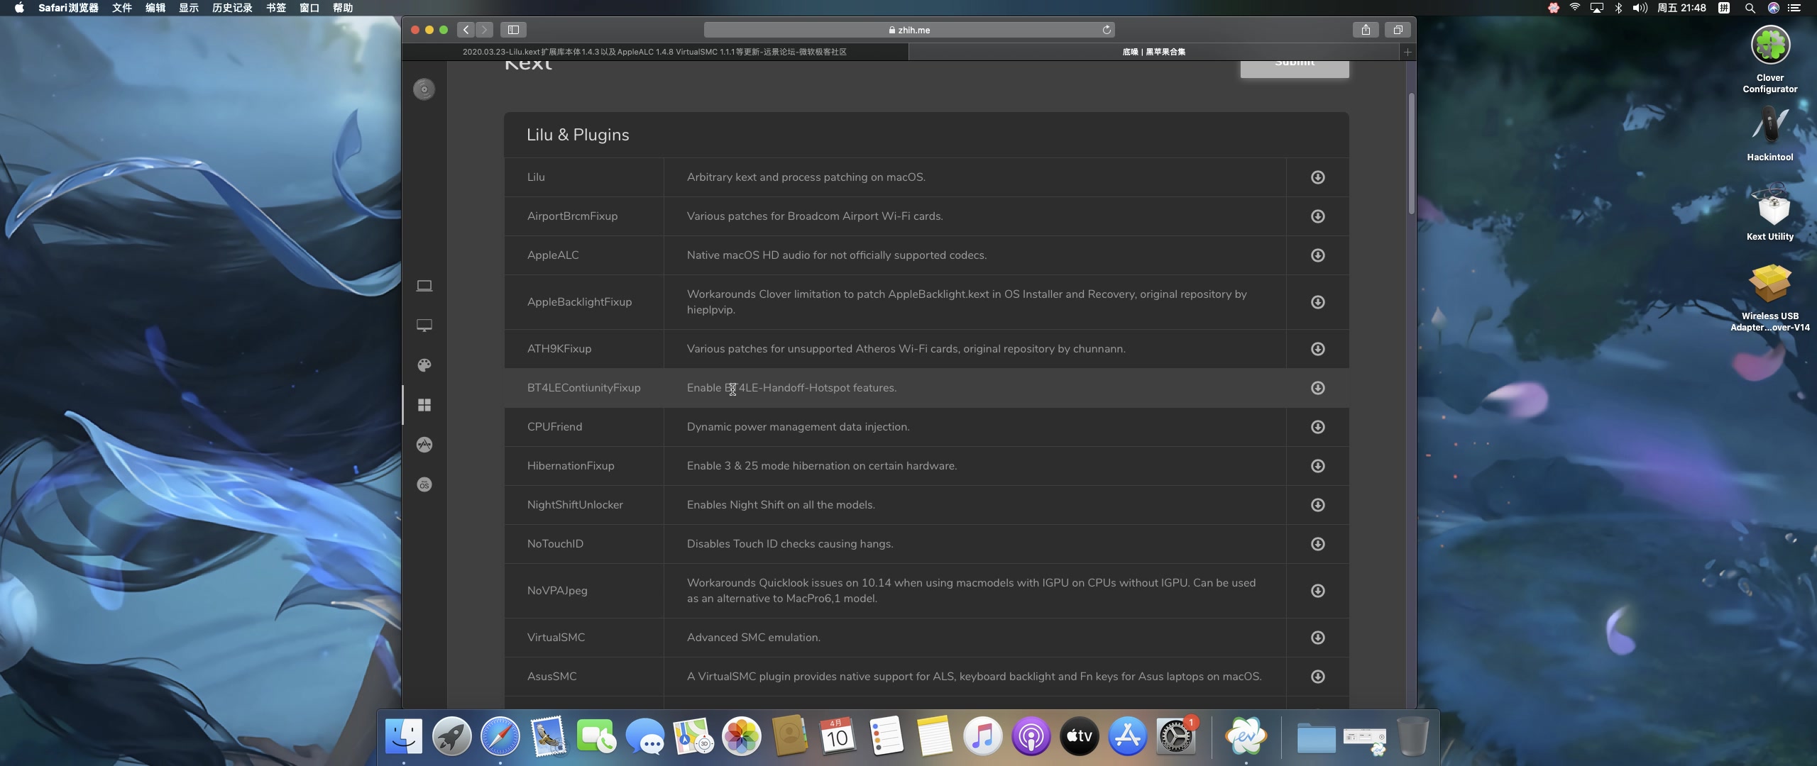Click the Lilu & Plugins heading
The image size is (1817, 766).
pos(578,135)
